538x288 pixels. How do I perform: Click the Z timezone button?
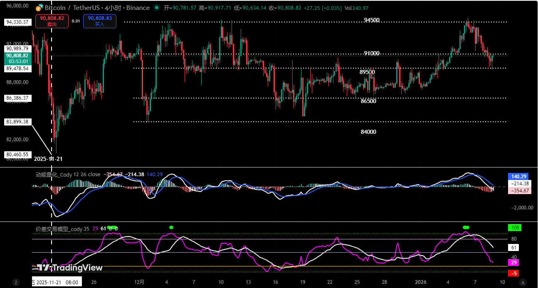16,282
